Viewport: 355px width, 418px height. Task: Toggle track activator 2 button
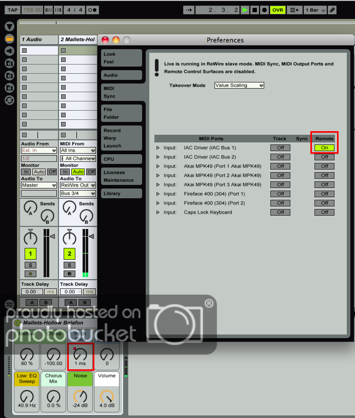[x=69, y=254]
